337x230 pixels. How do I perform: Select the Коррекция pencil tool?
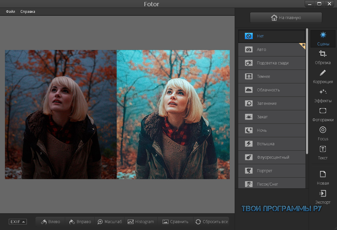(x=323, y=76)
